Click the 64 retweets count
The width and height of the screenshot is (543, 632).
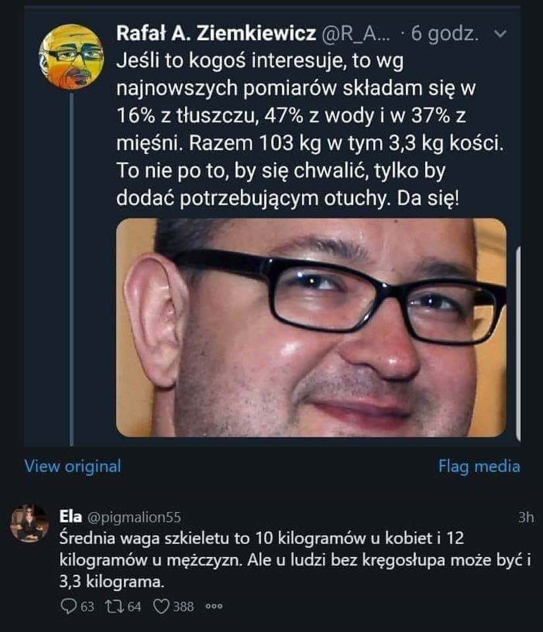(134, 606)
